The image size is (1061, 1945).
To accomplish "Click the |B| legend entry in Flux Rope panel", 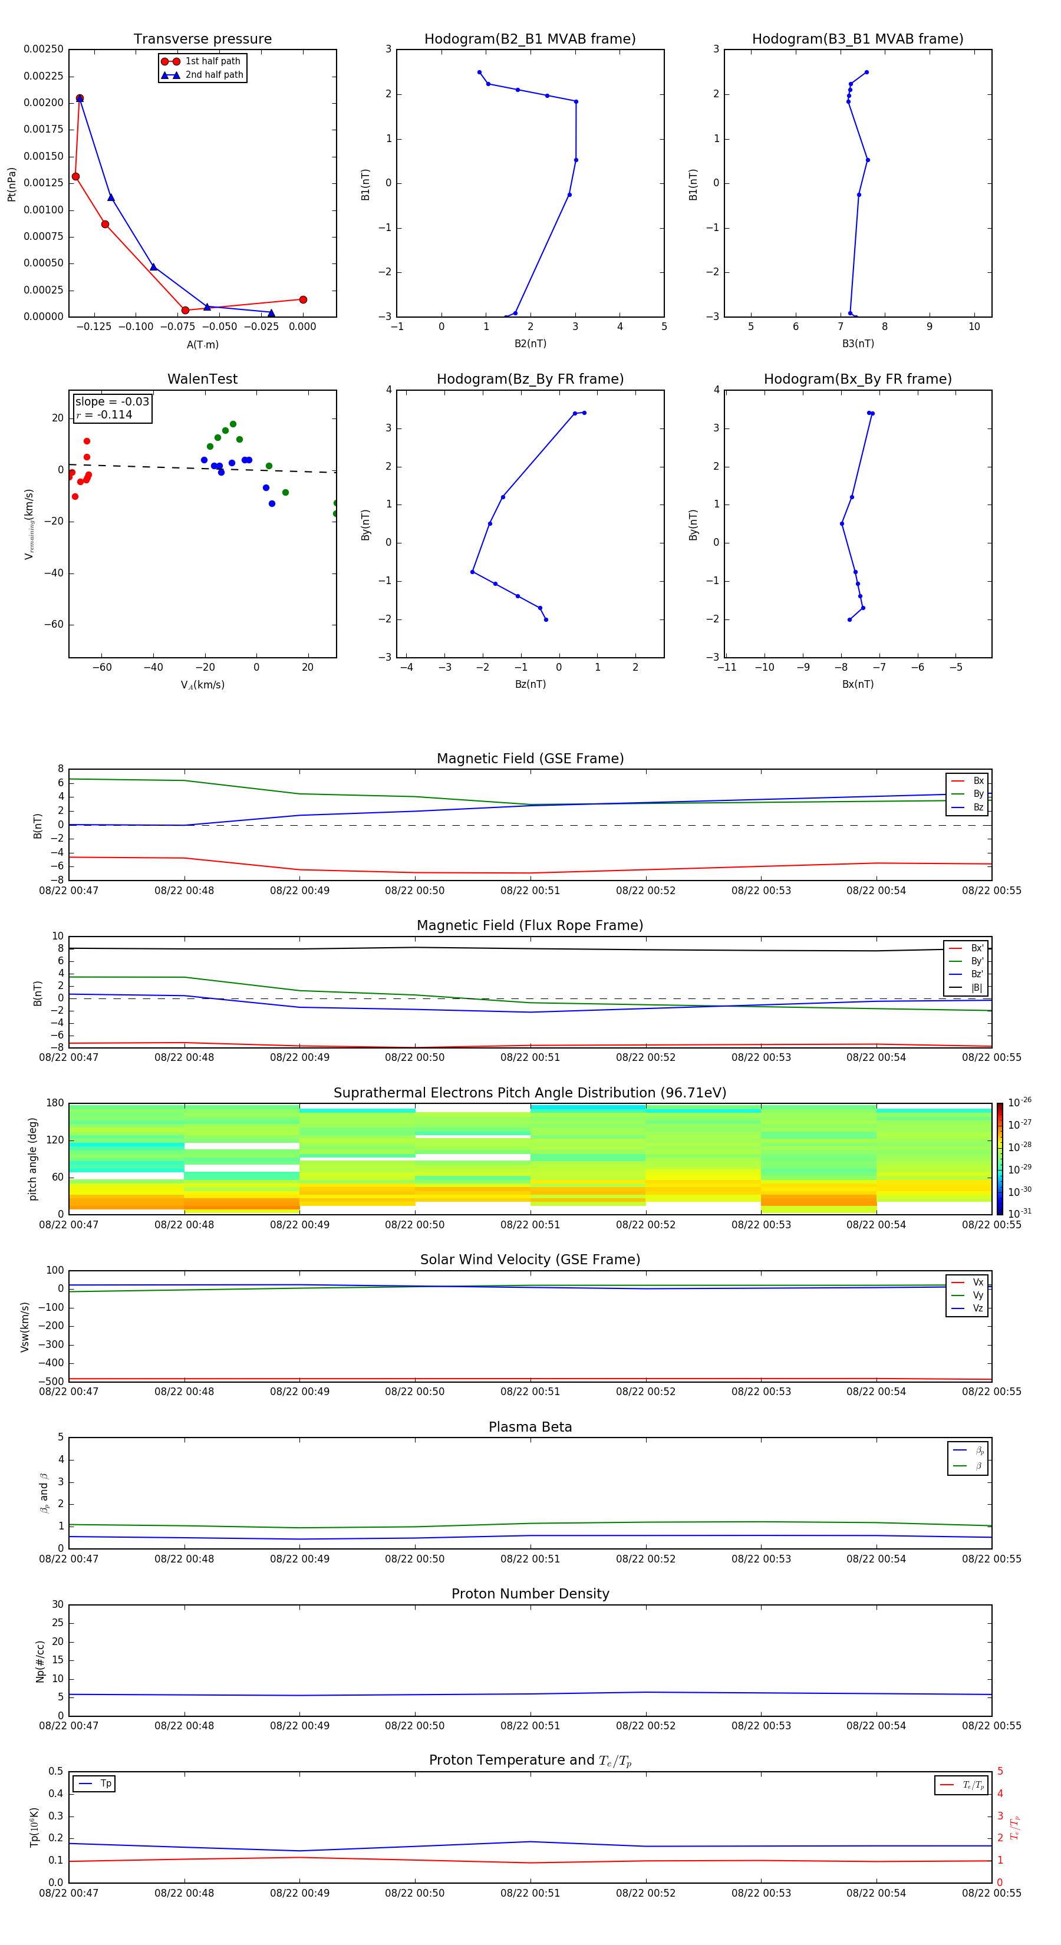I will pyautogui.click(x=967, y=987).
